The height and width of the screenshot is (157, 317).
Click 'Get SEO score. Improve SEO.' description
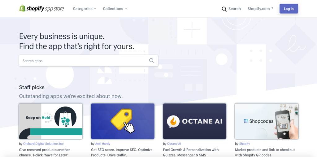[x=122, y=152]
